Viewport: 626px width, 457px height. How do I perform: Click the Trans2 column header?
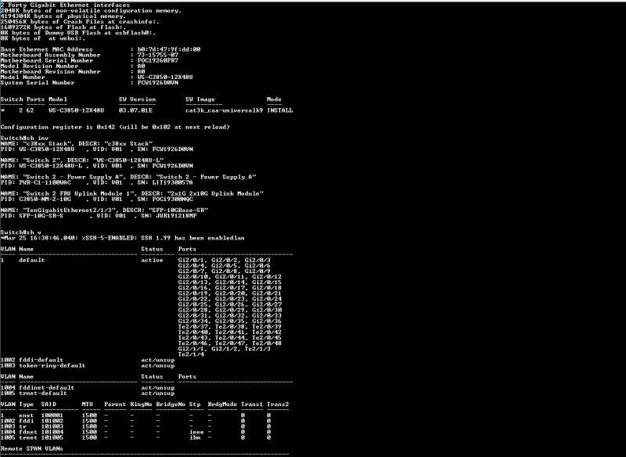(x=278, y=405)
